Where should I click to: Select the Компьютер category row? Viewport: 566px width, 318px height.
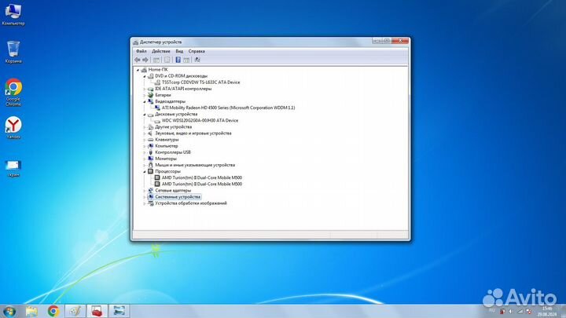click(167, 146)
